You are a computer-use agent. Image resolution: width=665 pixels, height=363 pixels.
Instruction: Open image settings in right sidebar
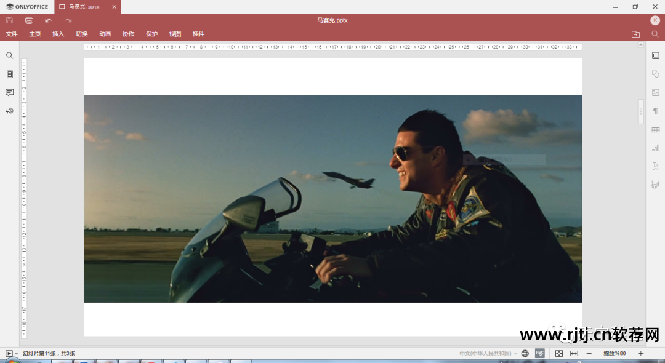click(x=656, y=92)
